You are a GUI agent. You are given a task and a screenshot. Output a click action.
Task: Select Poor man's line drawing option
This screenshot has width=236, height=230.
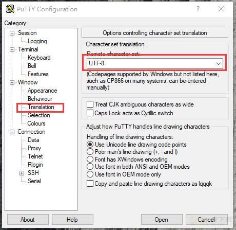90,152
